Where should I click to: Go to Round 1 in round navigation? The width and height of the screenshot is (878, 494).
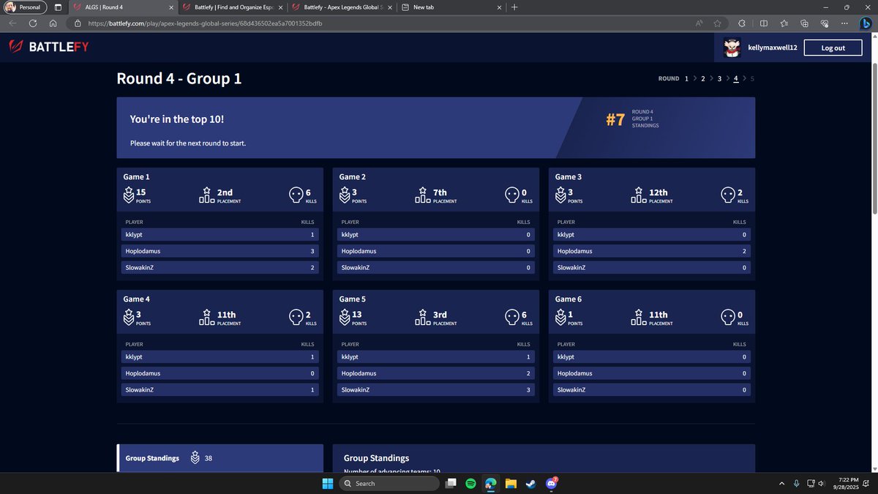pos(686,78)
